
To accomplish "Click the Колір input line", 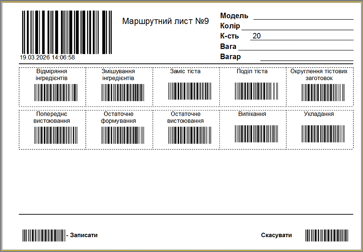I will 297,26.
